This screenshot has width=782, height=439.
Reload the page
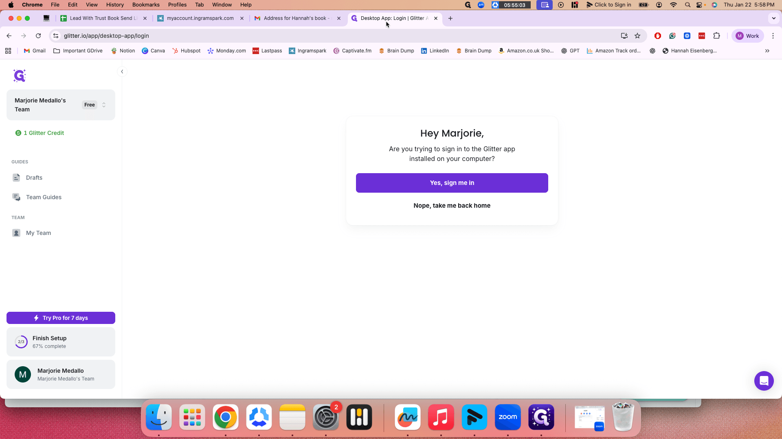click(x=38, y=36)
